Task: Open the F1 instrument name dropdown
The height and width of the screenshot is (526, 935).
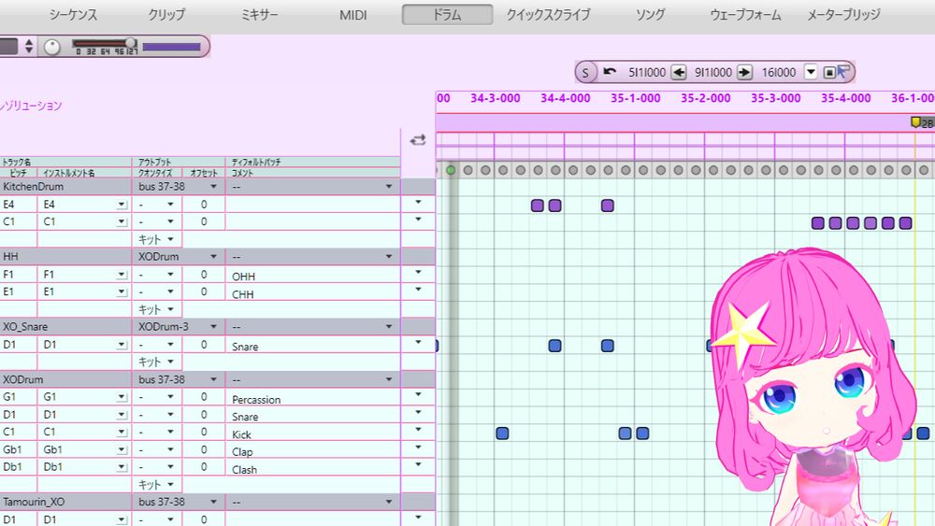Action: point(122,275)
